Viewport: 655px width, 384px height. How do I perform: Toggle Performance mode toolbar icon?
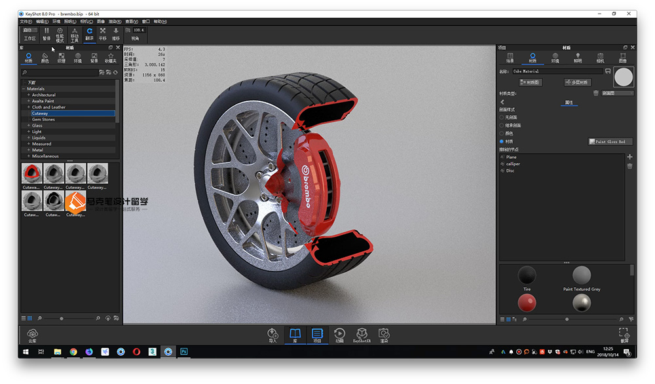pos(60,35)
